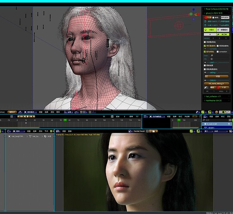This screenshot has width=233, height=214.
Task: Jump to the timeline start frame
Action: 19,116
